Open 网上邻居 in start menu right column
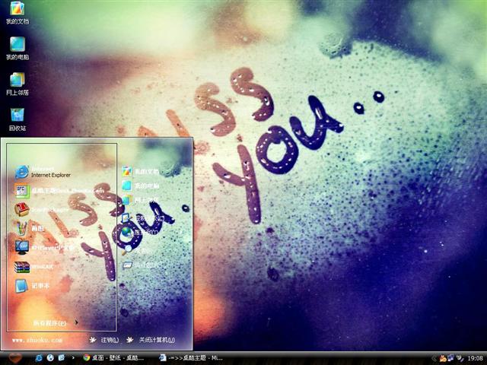The height and width of the screenshot is (365, 487). (x=140, y=199)
